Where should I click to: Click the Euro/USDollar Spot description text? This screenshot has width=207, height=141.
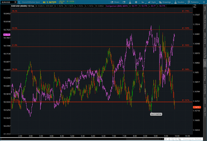[x=31, y=2]
